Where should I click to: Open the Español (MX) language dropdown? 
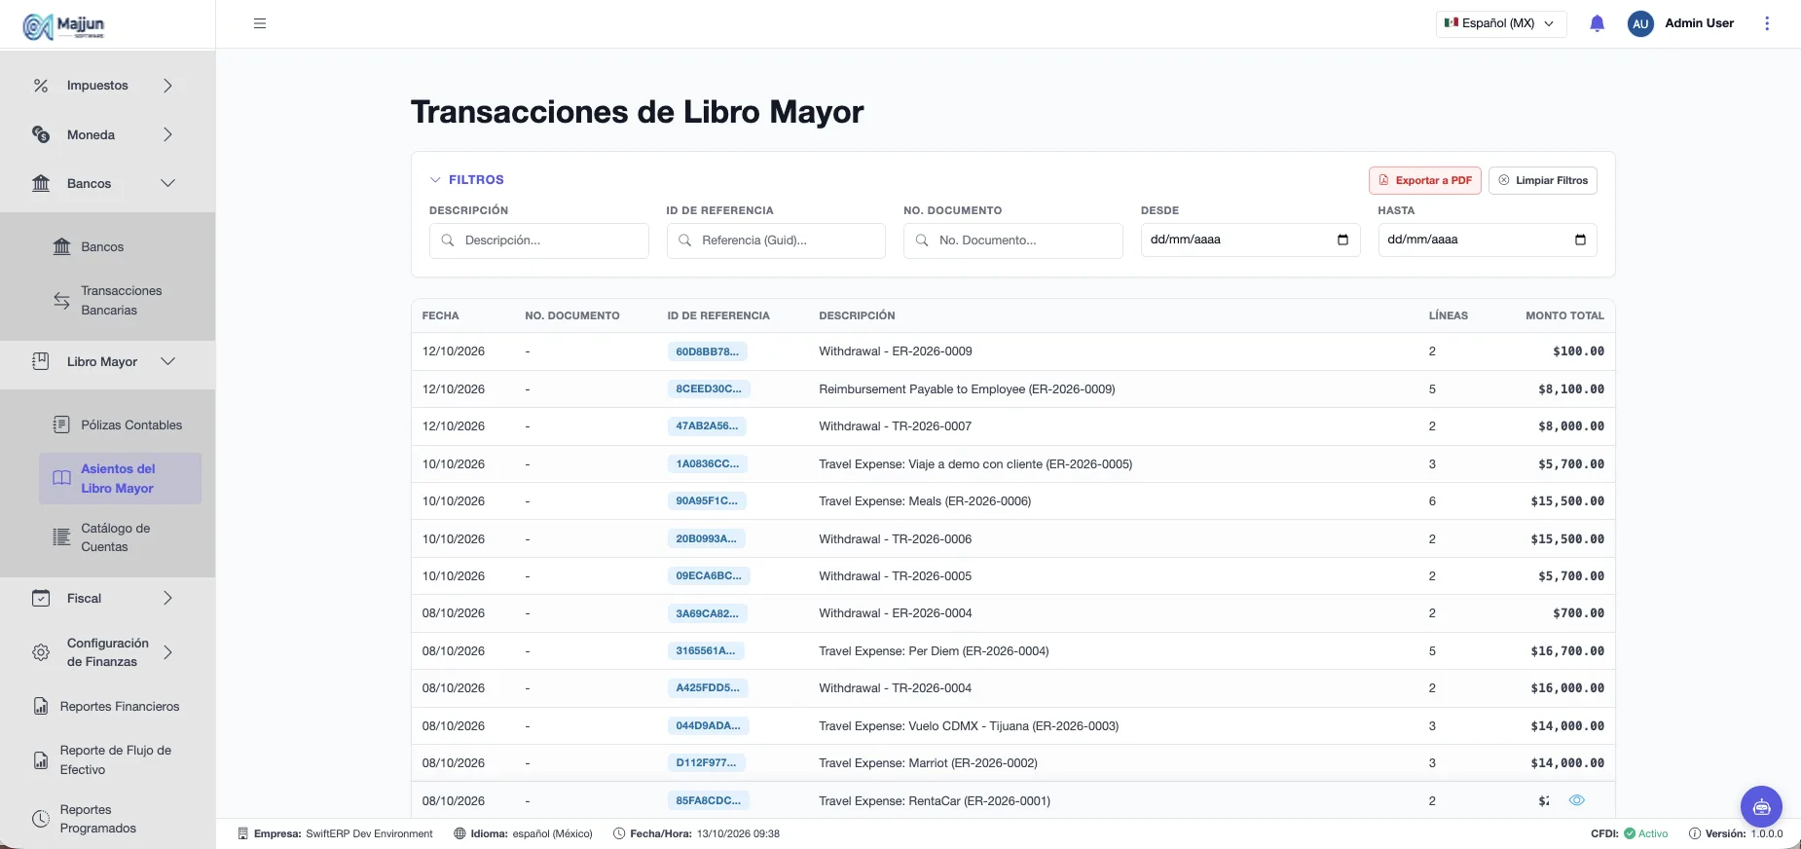[1501, 23]
